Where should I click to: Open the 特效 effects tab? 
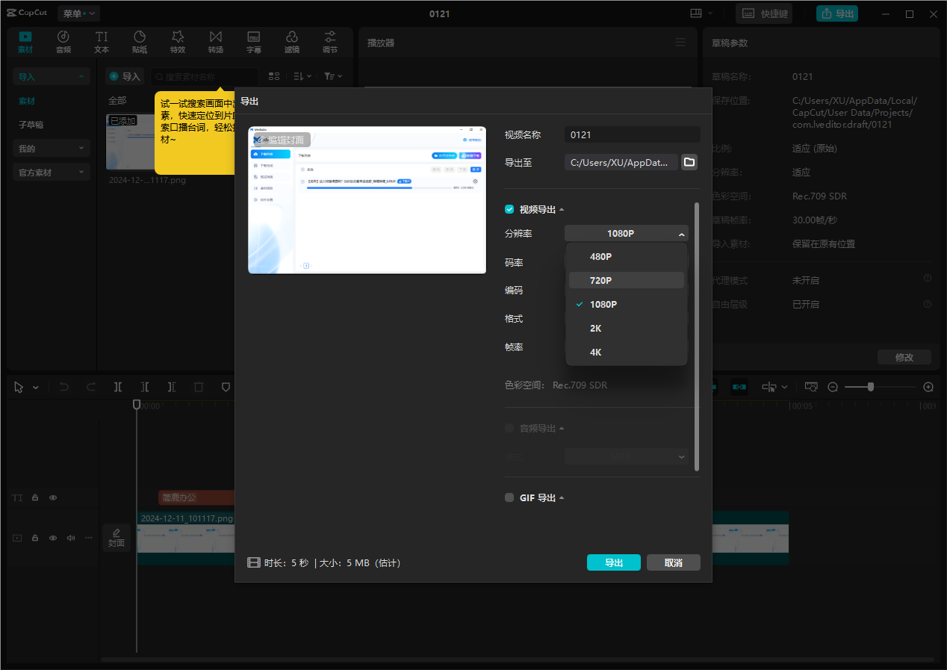click(178, 42)
